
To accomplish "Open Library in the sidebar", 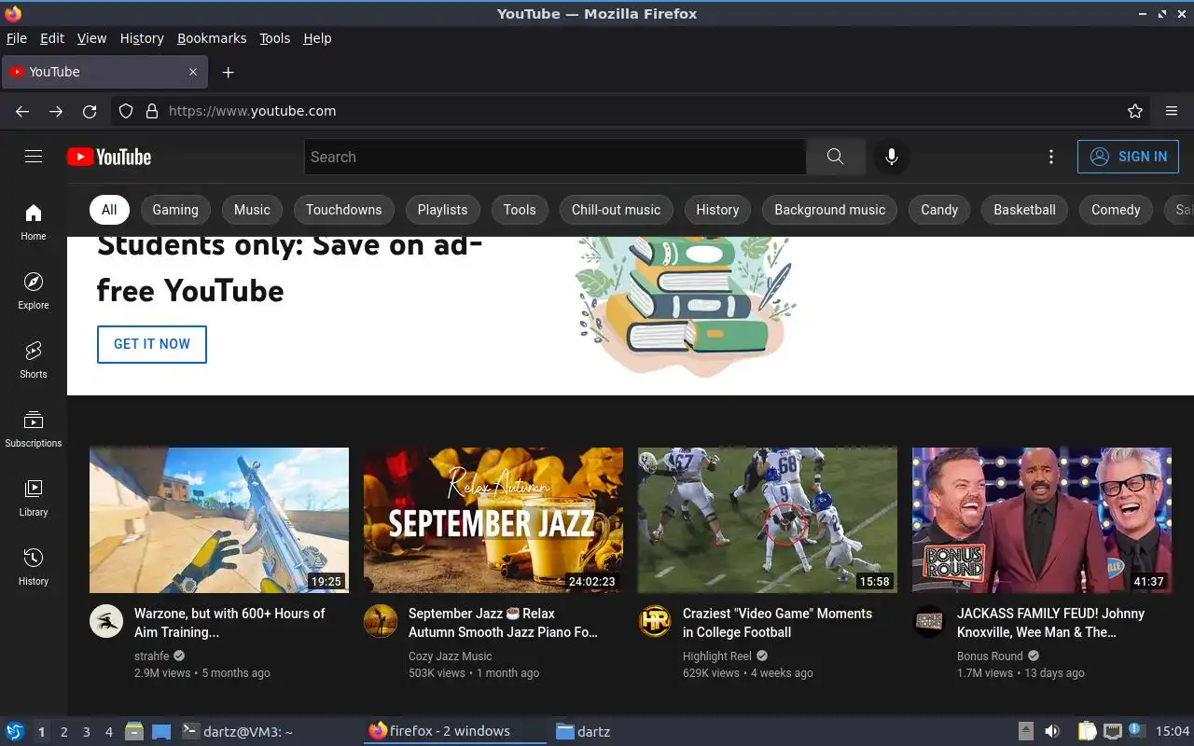I will (34, 498).
